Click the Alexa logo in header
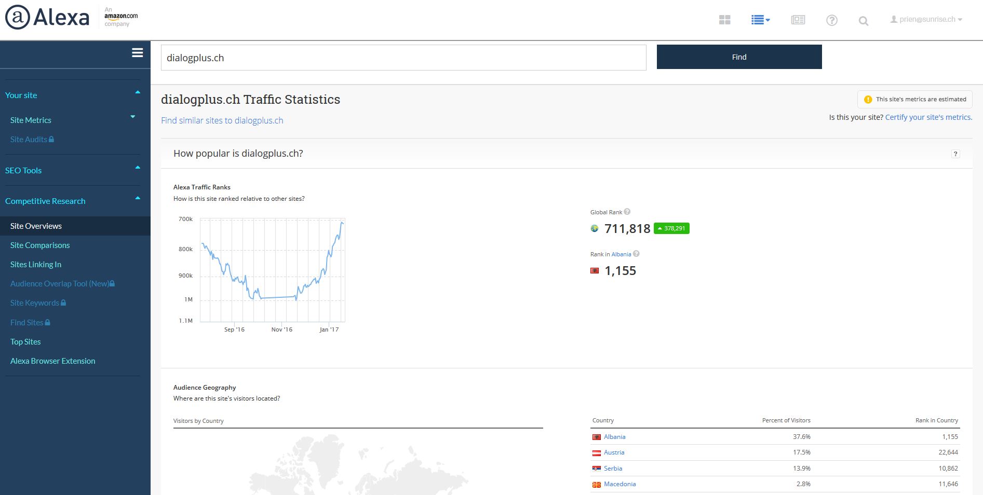The image size is (983, 495). [x=48, y=18]
